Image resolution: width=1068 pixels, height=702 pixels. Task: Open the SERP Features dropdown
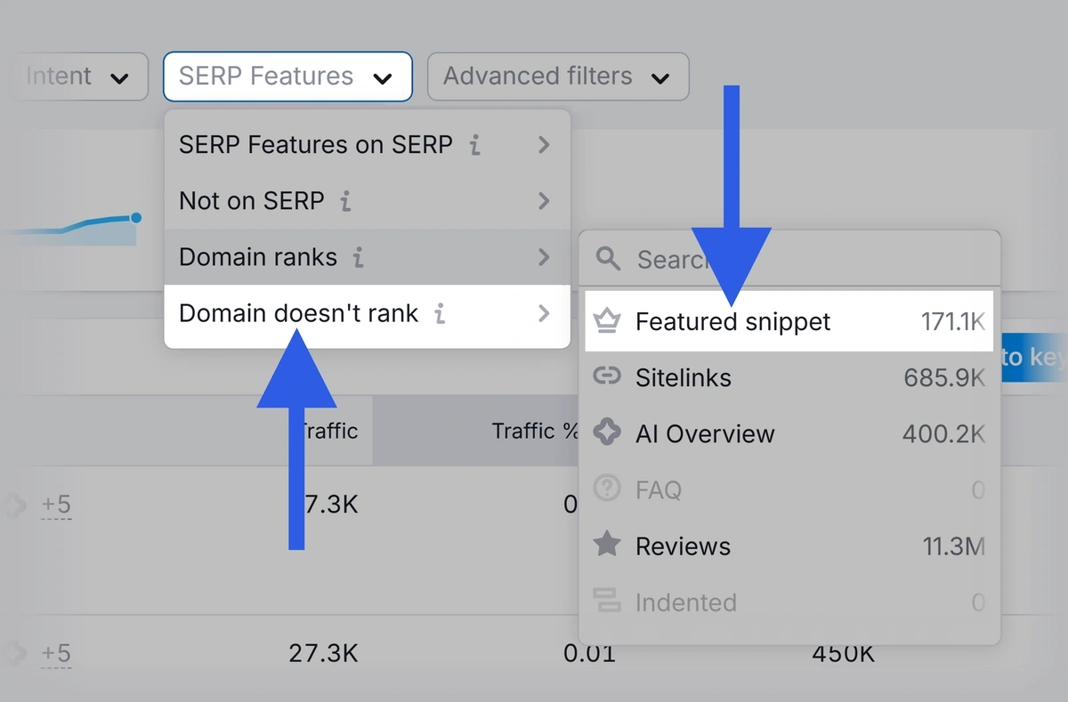[287, 77]
